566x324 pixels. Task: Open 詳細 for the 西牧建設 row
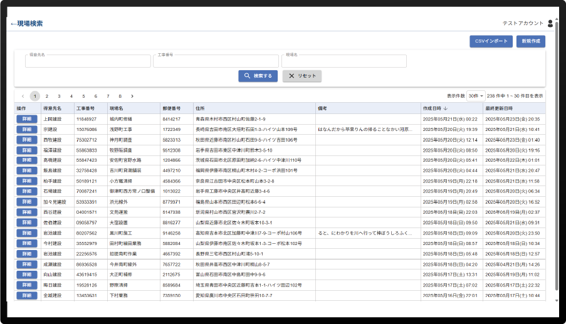[26, 140]
